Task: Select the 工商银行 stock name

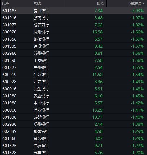Action: coord(41,60)
